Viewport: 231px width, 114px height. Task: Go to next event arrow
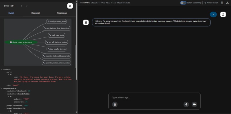pos(27,6)
